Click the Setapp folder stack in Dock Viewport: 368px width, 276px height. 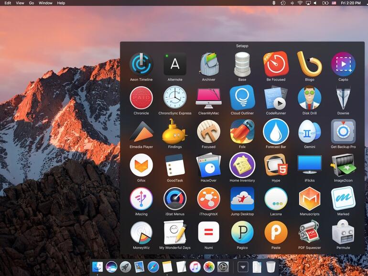coord(243,267)
